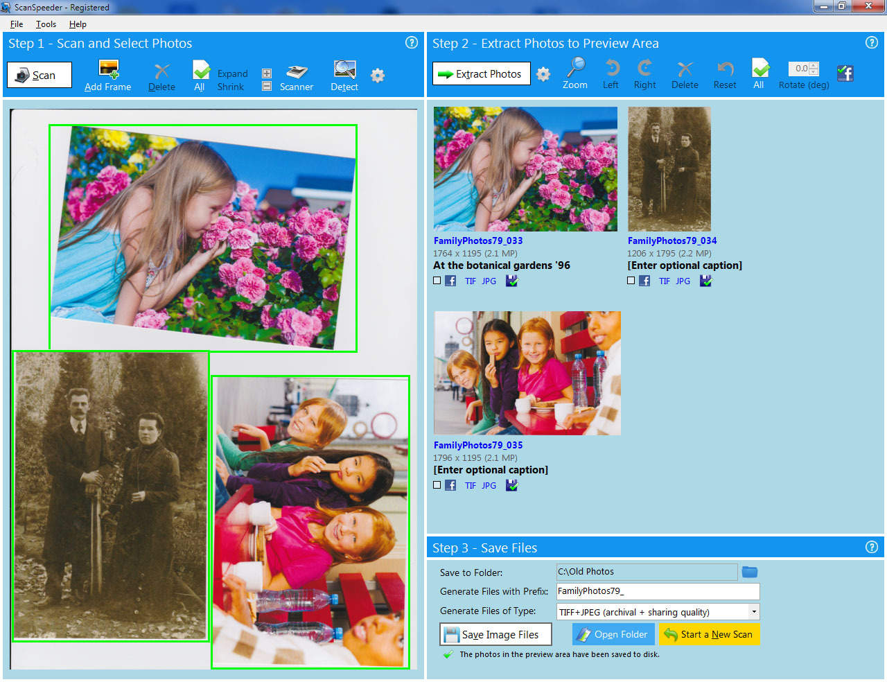Click the Shrink frame minus button
Image resolution: width=887 pixels, height=682 pixels.
tap(267, 87)
